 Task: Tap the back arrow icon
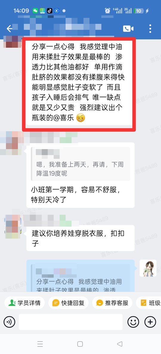pyautogui.click(x=10, y=29)
